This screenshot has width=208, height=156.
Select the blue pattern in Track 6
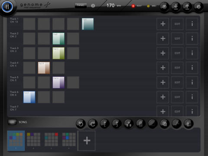click(x=29, y=97)
